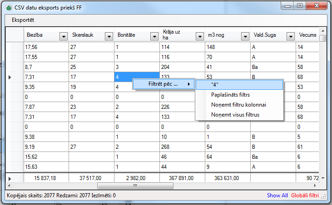The image size is (332, 205).
Task: Open the Skerslauk column filter dropdown
Action: tap(109, 36)
